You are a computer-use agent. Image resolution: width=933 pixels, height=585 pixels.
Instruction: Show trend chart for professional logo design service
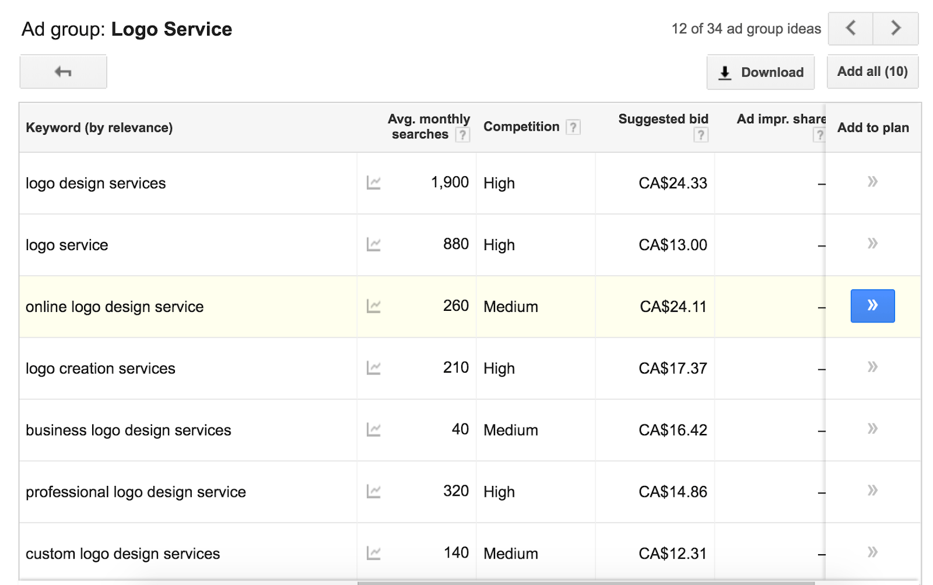tap(373, 492)
